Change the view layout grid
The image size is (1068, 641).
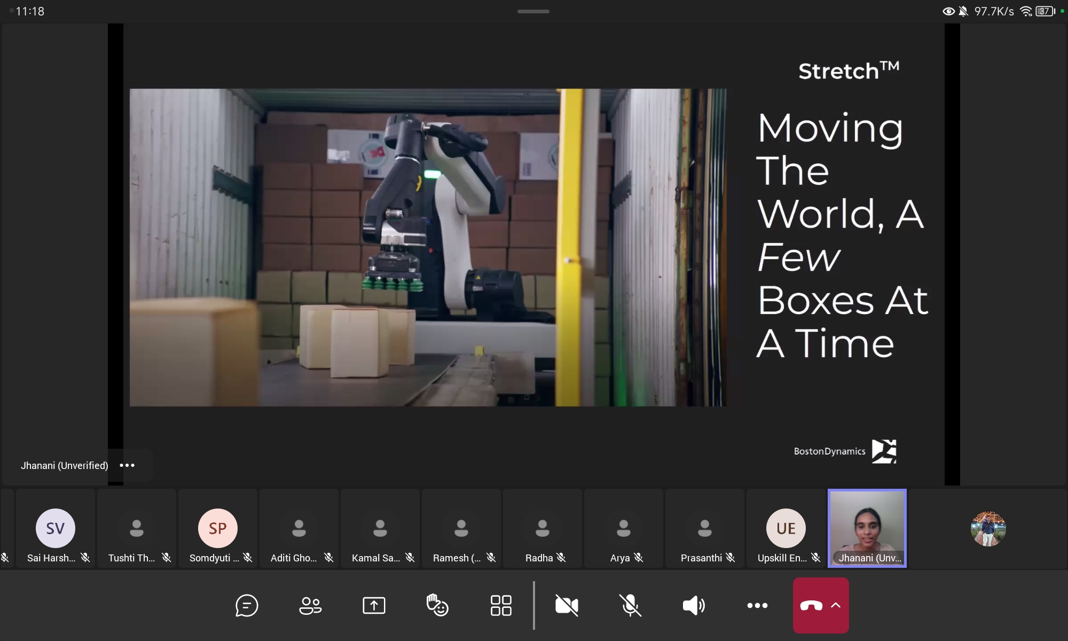tap(501, 606)
